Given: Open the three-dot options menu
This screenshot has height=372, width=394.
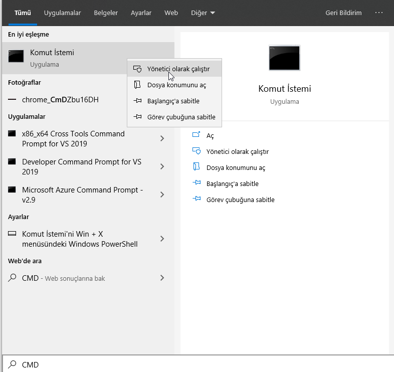Looking at the screenshot, I should 378,13.
